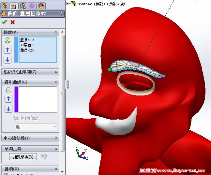Click the green checkmark to accept loft
This screenshot has height=175, width=211.
[4, 22]
